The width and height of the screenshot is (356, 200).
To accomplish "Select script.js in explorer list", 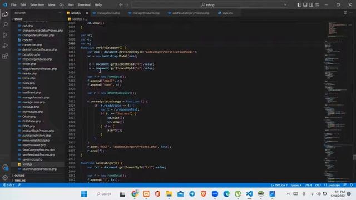I will (x=27, y=164).
